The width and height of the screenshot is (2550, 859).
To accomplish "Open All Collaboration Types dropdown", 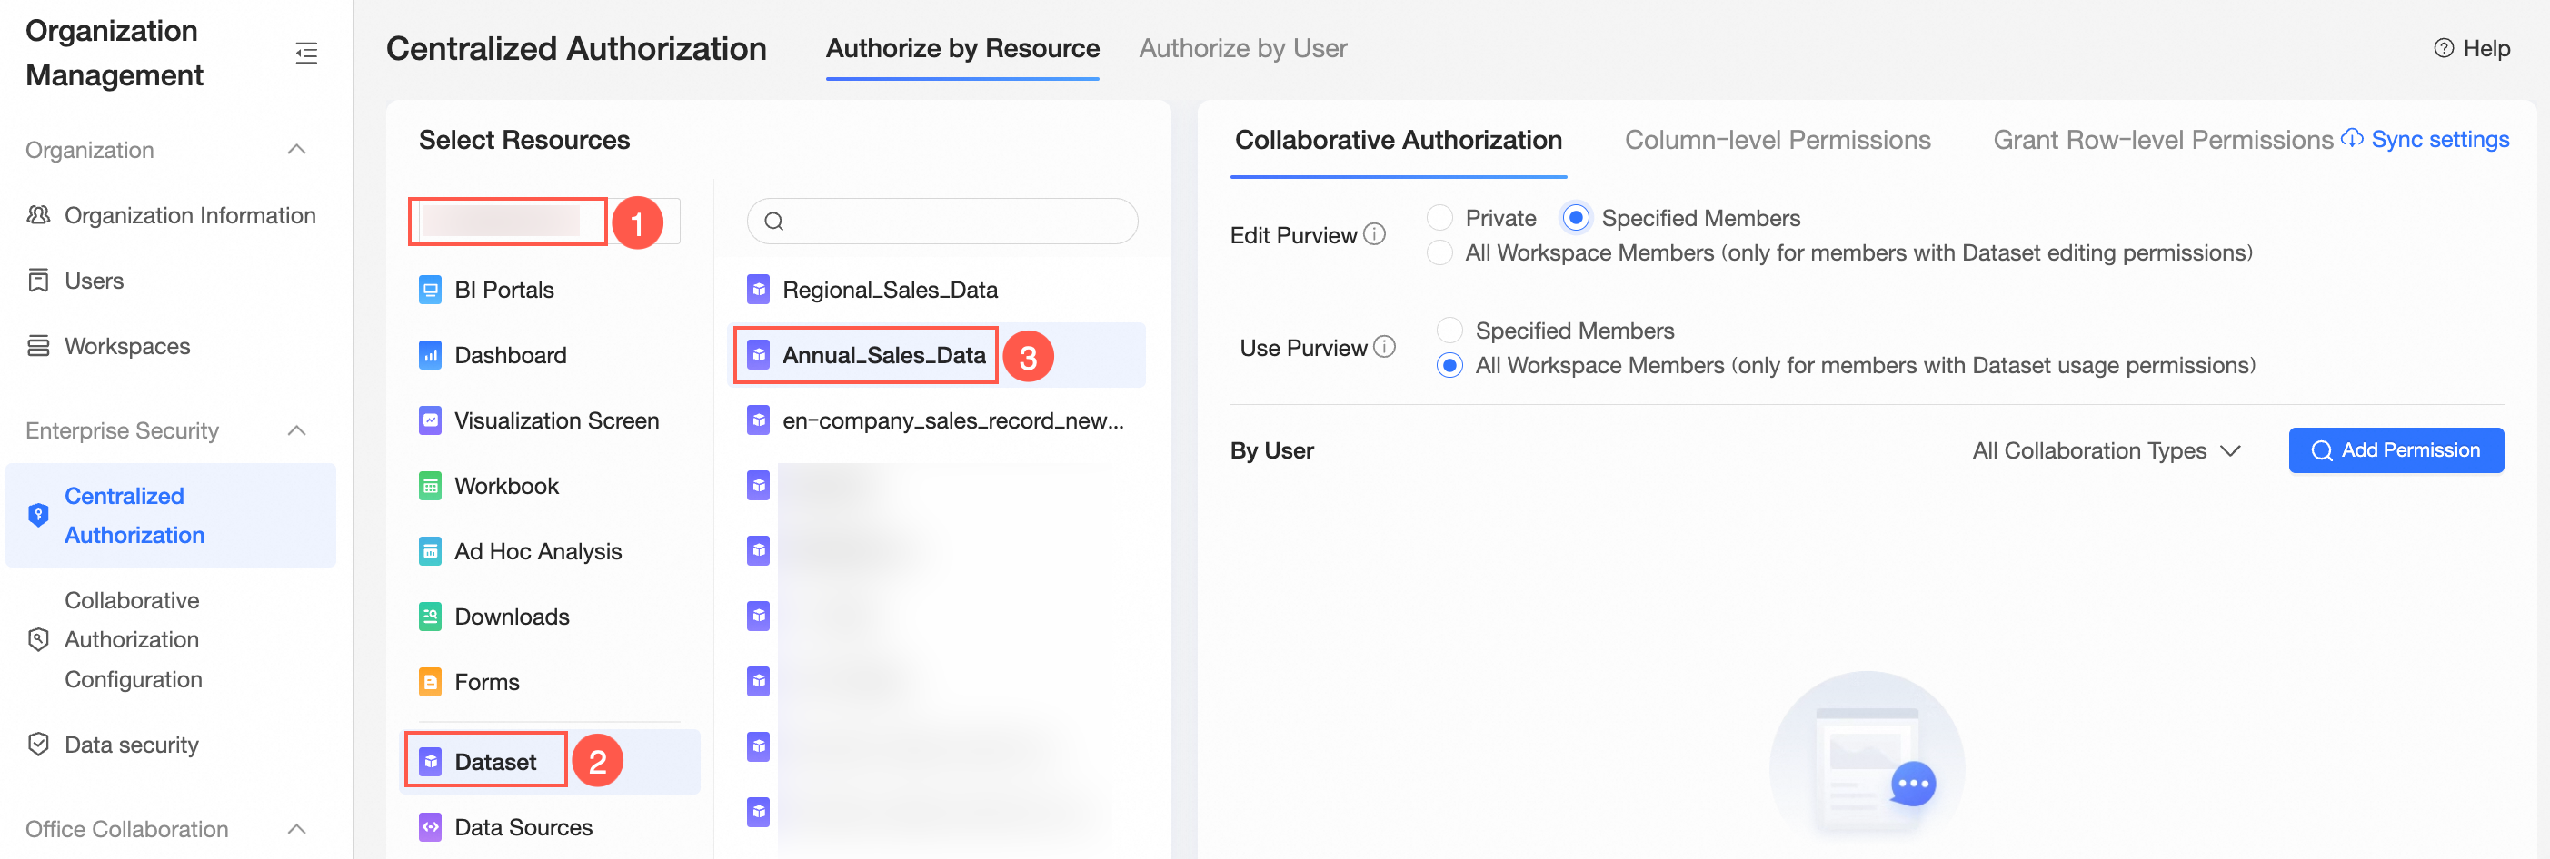I will (2106, 451).
